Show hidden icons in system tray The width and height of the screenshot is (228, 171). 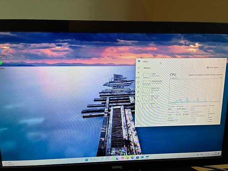[194, 154]
